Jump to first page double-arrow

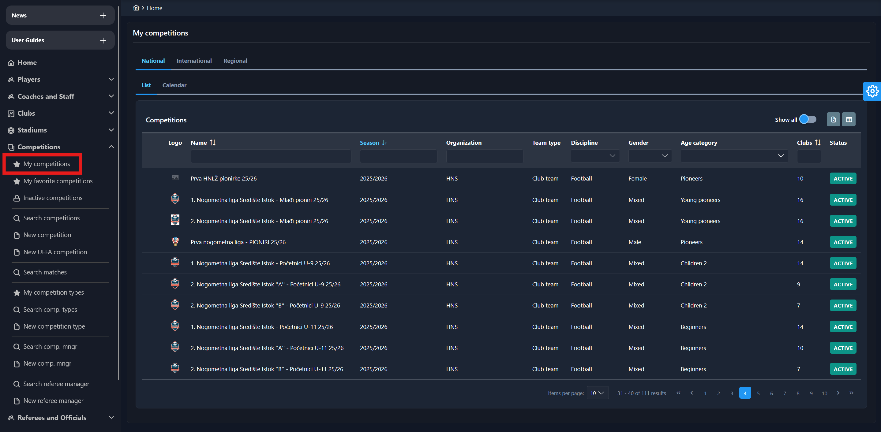[678, 393]
